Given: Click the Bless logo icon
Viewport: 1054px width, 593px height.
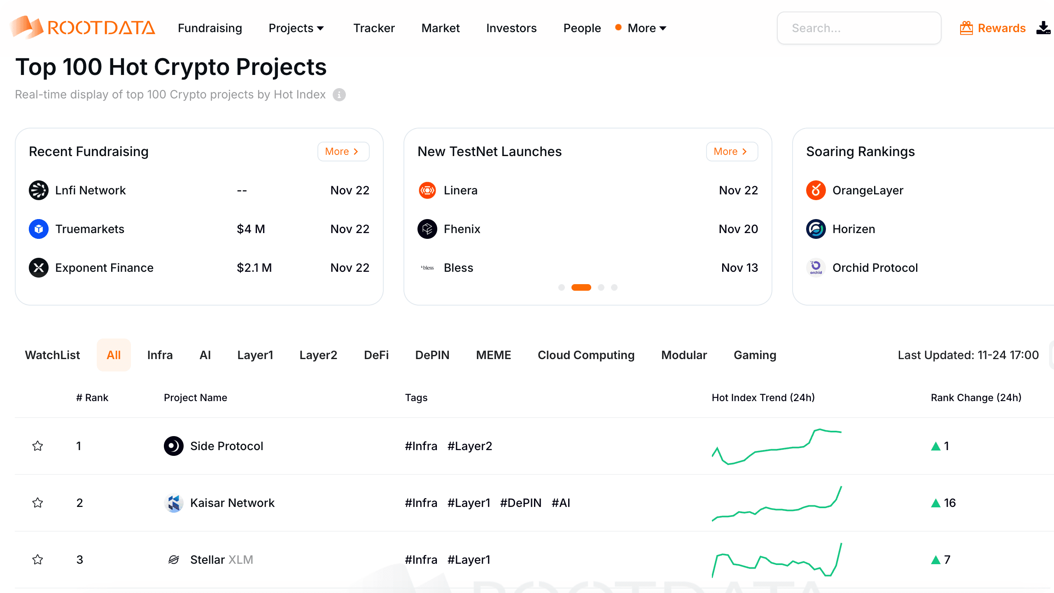Looking at the screenshot, I should [x=427, y=268].
